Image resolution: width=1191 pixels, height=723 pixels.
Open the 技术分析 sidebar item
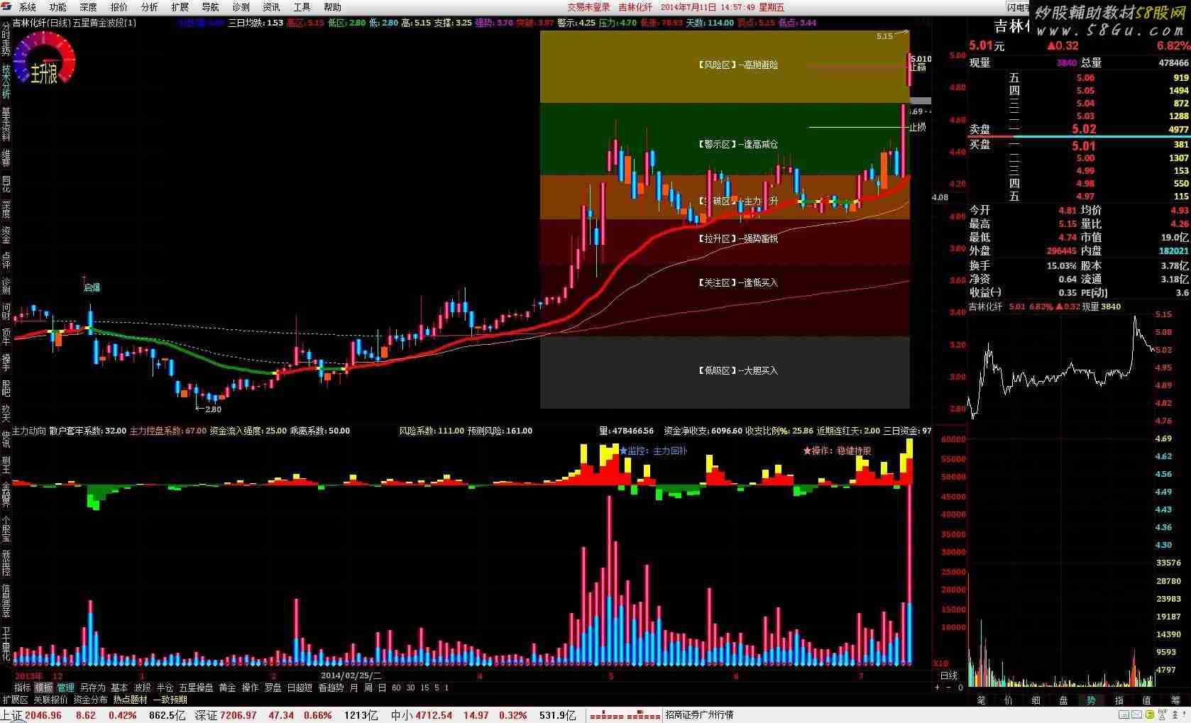pyautogui.click(x=6, y=82)
